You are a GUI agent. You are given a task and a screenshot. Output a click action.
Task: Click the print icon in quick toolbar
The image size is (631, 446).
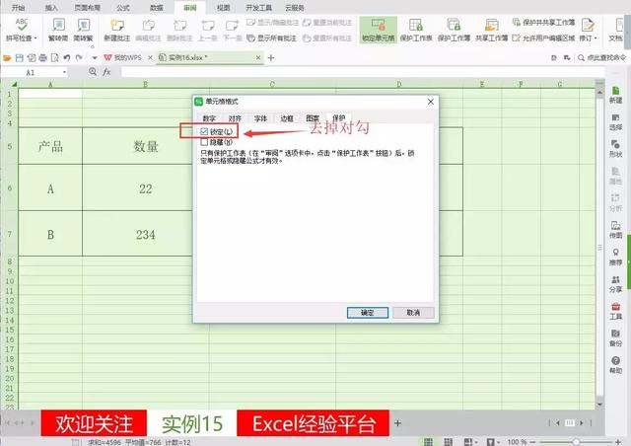pyautogui.click(x=42, y=58)
